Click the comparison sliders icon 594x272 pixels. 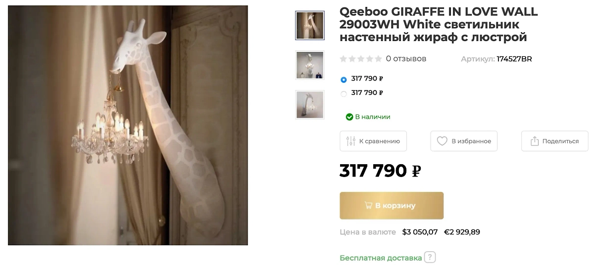click(351, 141)
